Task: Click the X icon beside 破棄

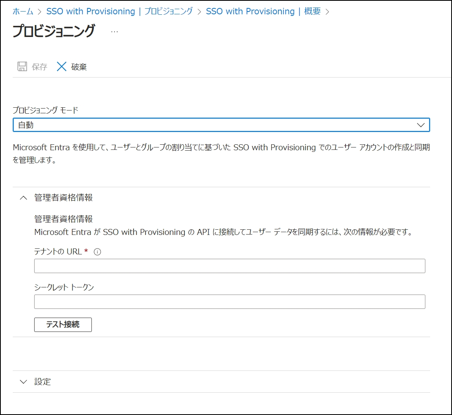Action: tap(62, 66)
